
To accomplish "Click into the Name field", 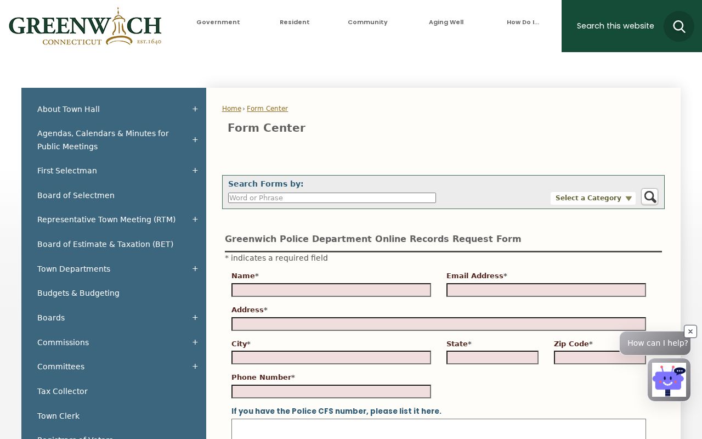I will 331,290.
